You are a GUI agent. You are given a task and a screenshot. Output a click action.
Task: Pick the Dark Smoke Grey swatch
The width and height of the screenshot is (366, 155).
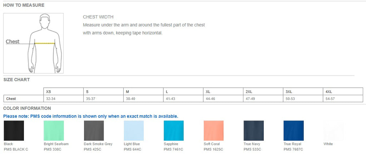coord(94,130)
